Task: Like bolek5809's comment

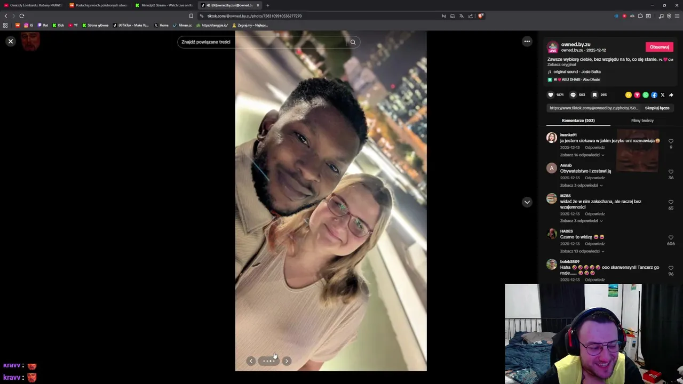Action: point(671,268)
